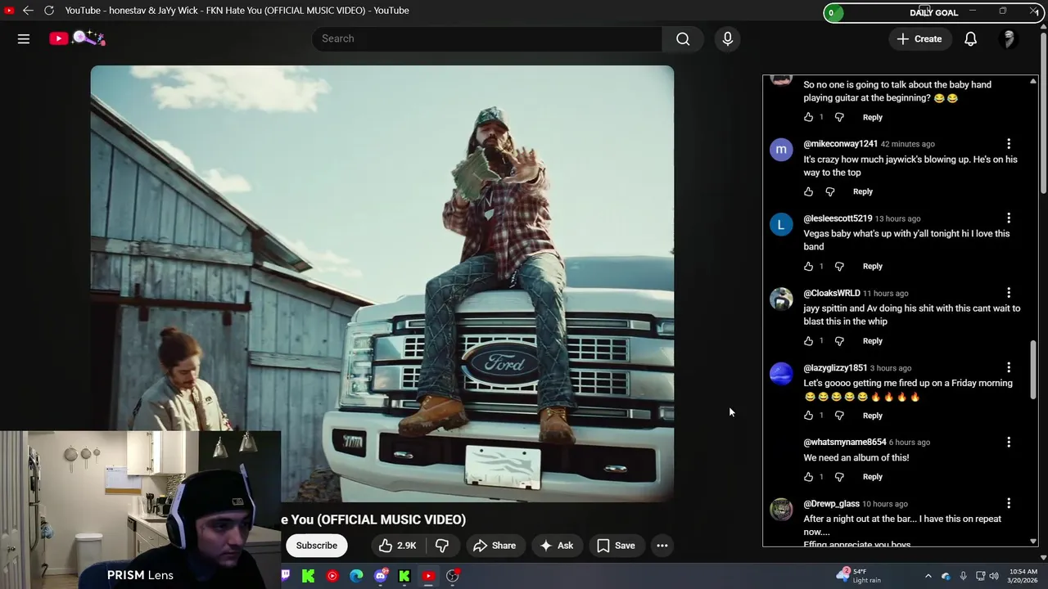Open options for @lazyglizzy1851's comment
The width and height of the screenshot is (1048, 589).
click(x=1009, y=367)
